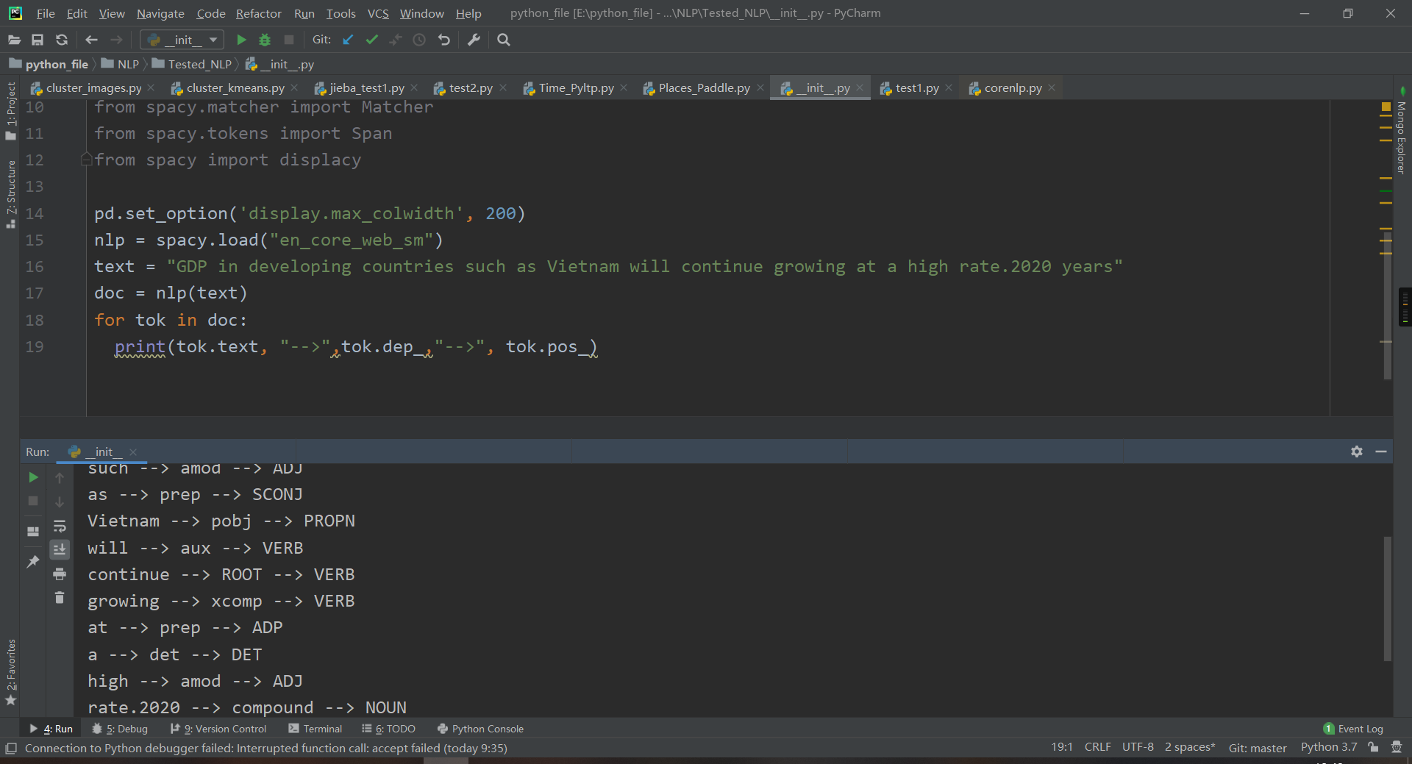Open the Debug tool window tab
Screen dimensions: 1412x764
[120, 729]
